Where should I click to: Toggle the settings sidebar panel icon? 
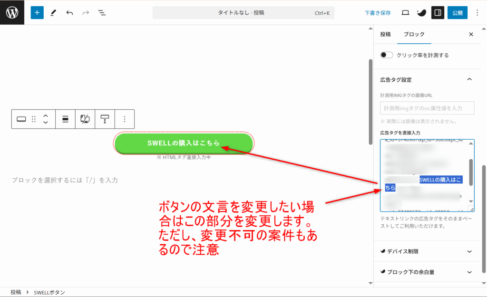pos(438,13)
